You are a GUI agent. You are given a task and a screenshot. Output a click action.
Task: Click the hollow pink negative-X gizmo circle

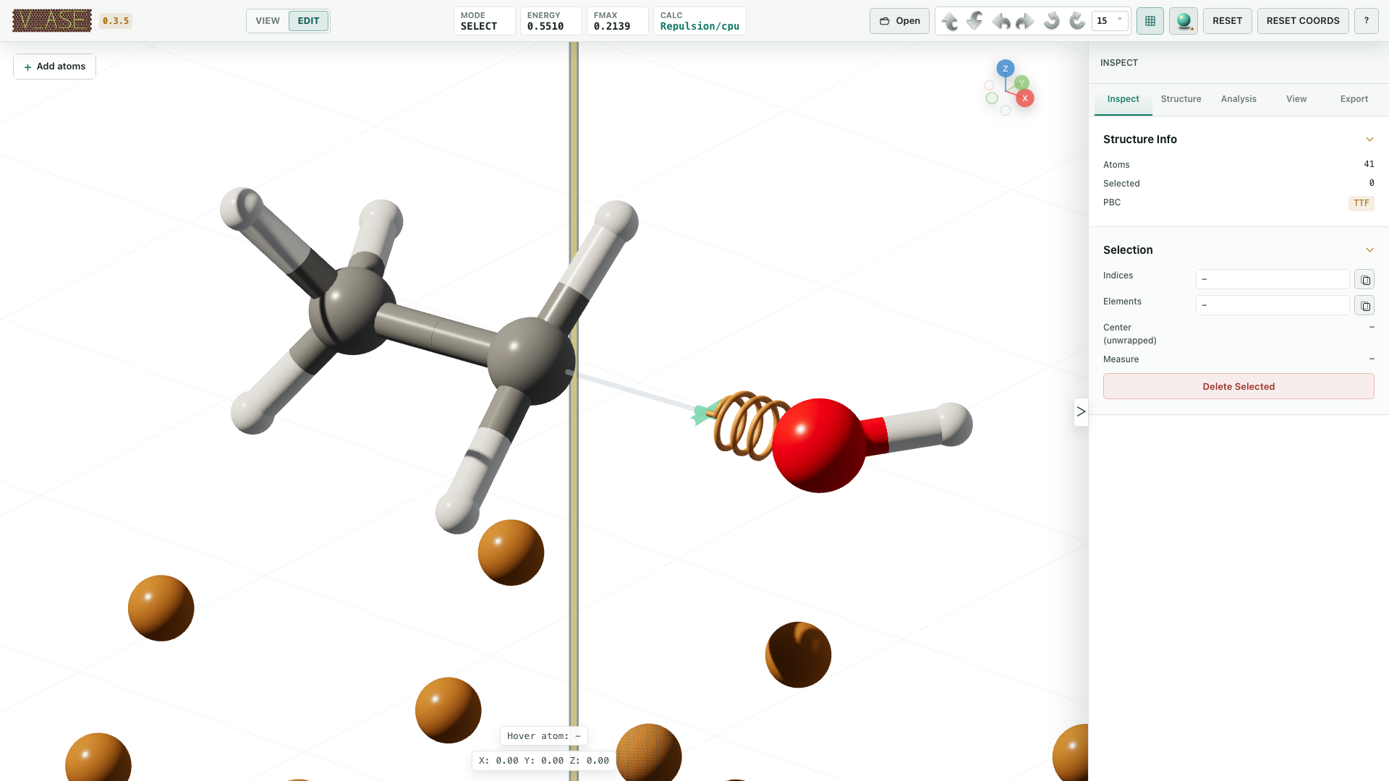989,85
